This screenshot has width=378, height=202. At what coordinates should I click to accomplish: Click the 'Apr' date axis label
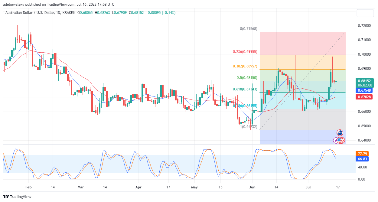[138, 187]
